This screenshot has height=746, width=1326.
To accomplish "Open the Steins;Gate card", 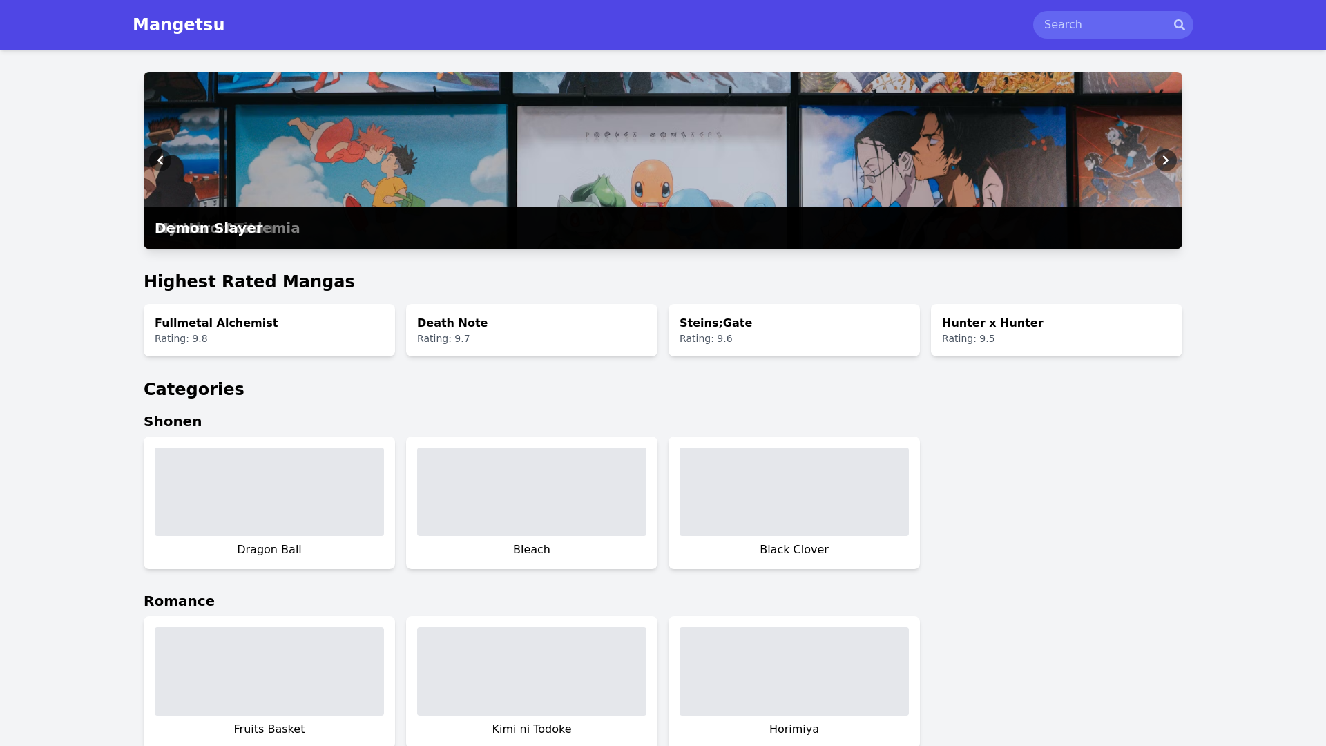I will 794,330.
